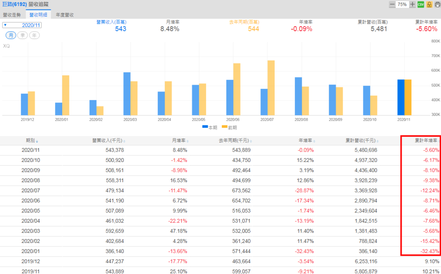Click the orange 2020/06 chart bar
The image size is (441, 274).
click(x=237, y=89)
